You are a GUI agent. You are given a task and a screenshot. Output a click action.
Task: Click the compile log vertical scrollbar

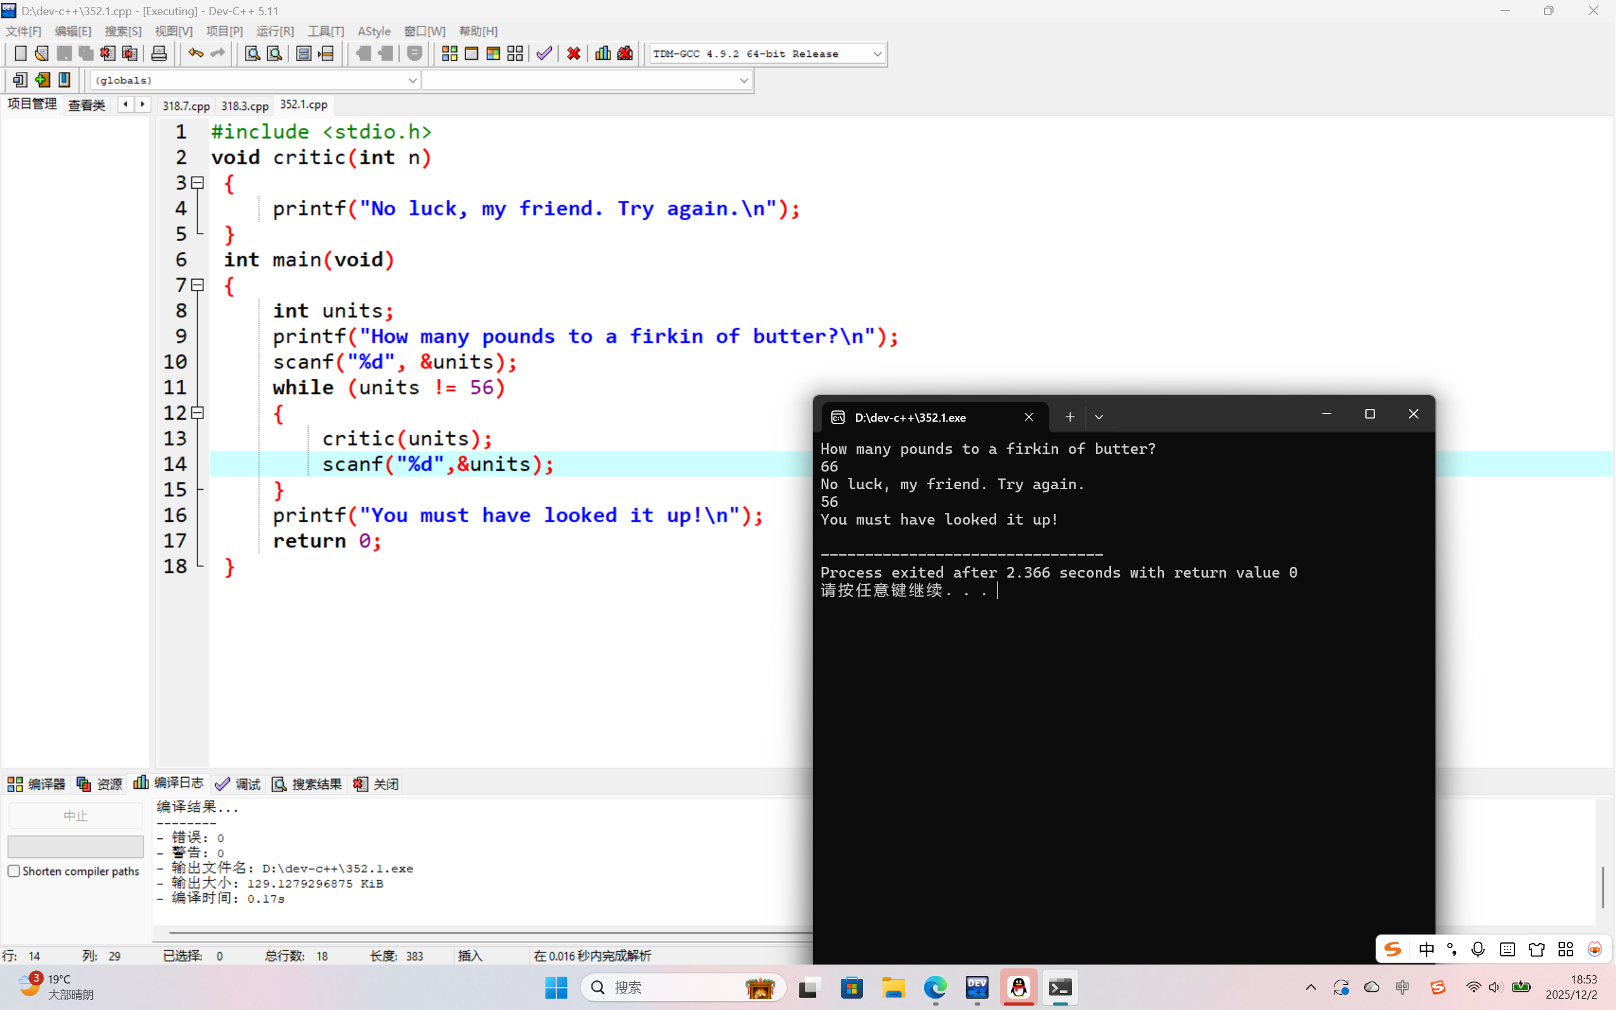[1603, 887]
